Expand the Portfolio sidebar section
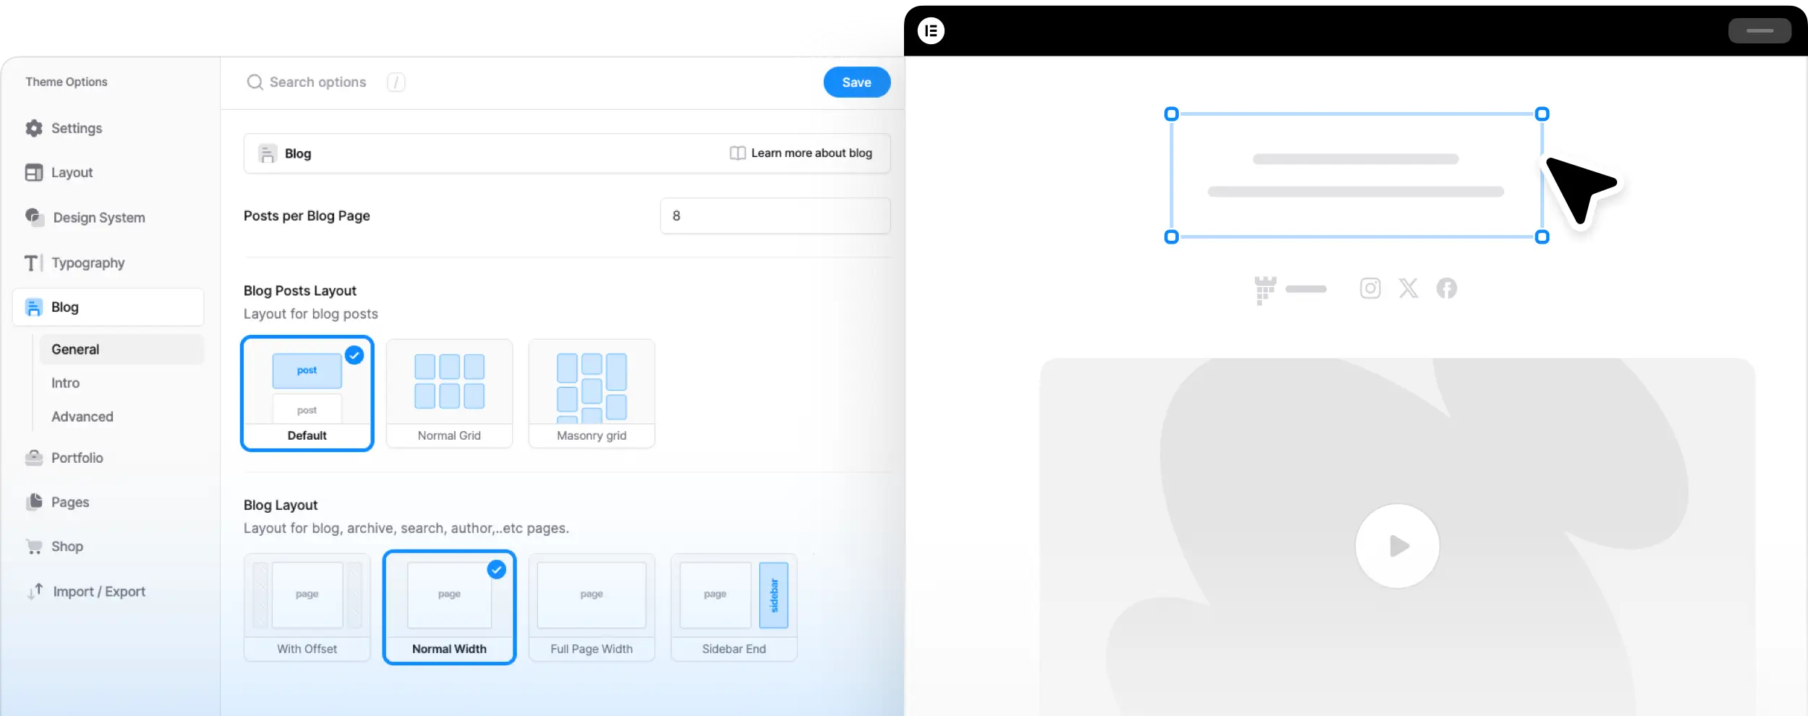The image size is (1808, 716). pyautogui.click(x=77, y=458)
